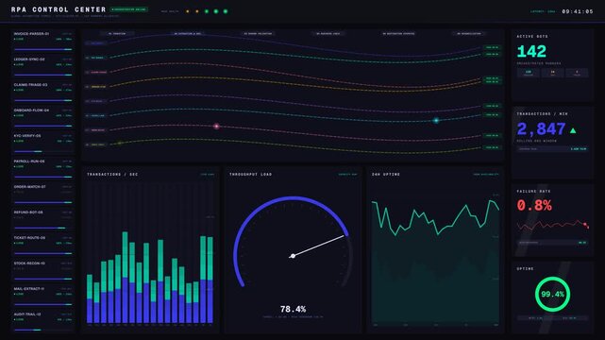Open the Active Bots panel heading
The width and height of the screenshot is (605, 340).
click(532, 36)
